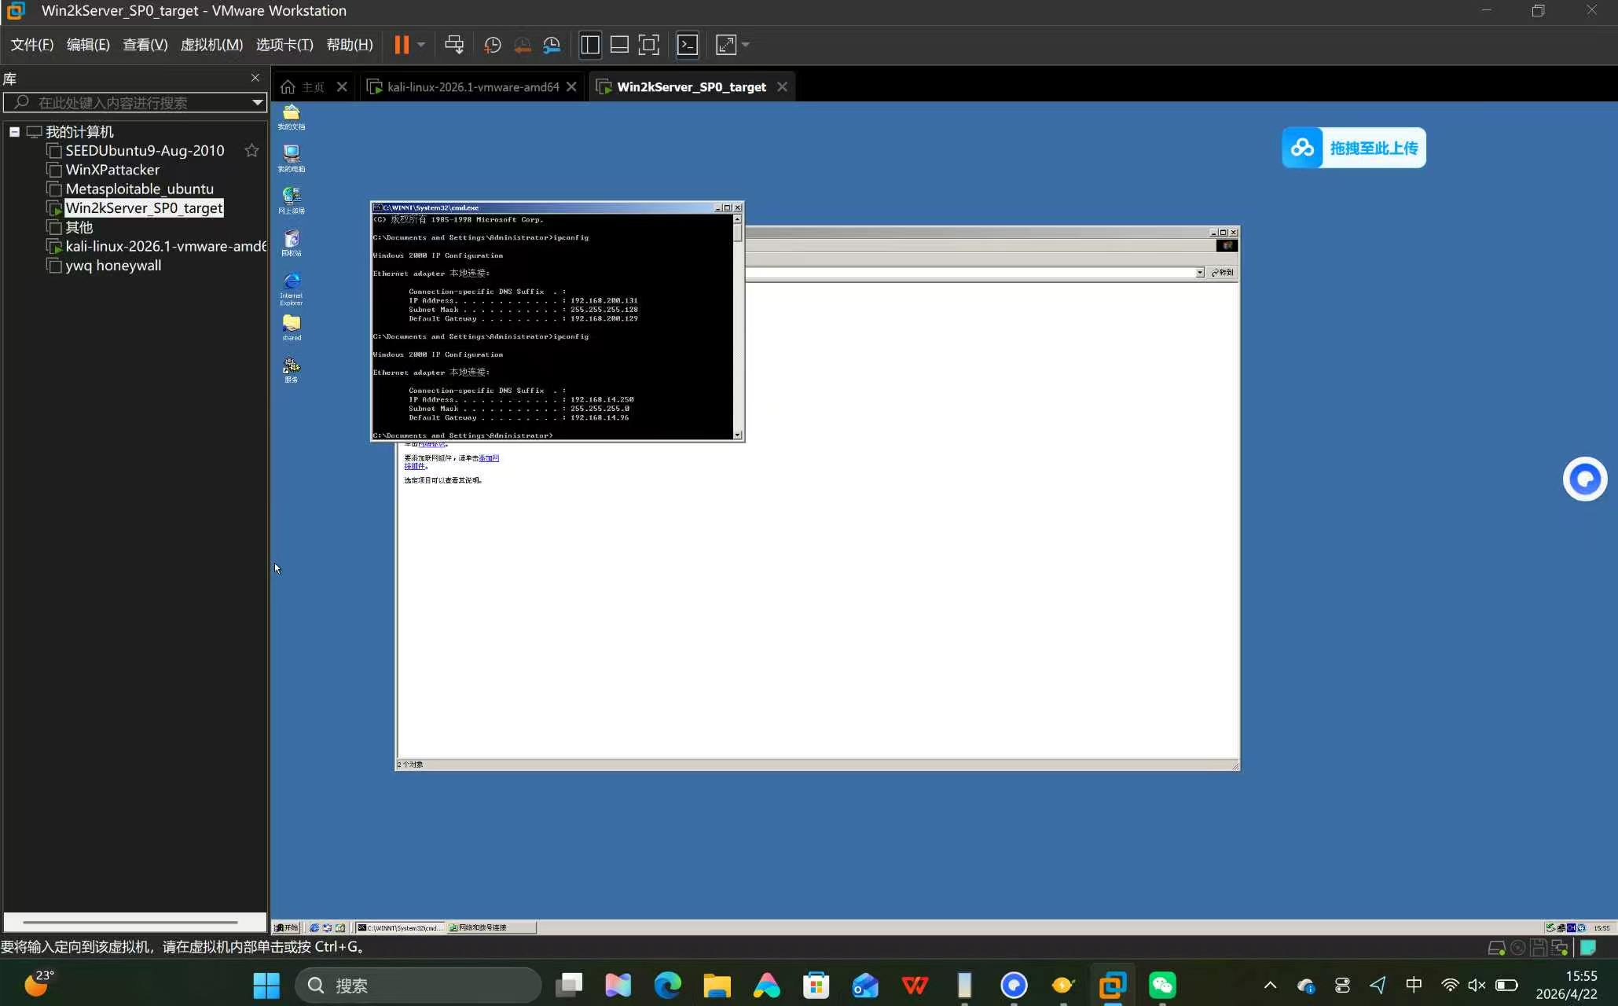Enter full screen mode icon

pyautogui.click(x=648, y=45)
